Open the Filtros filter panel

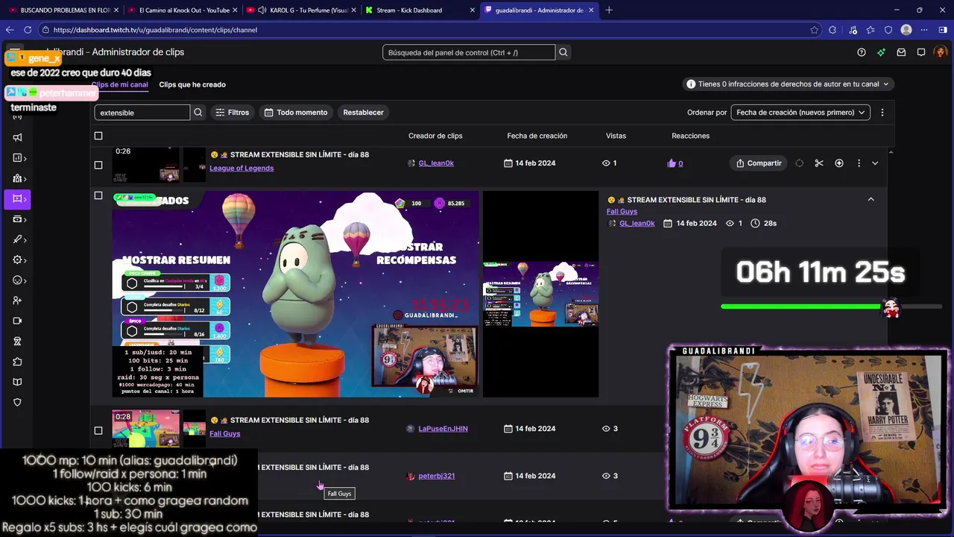coord(233,113)
